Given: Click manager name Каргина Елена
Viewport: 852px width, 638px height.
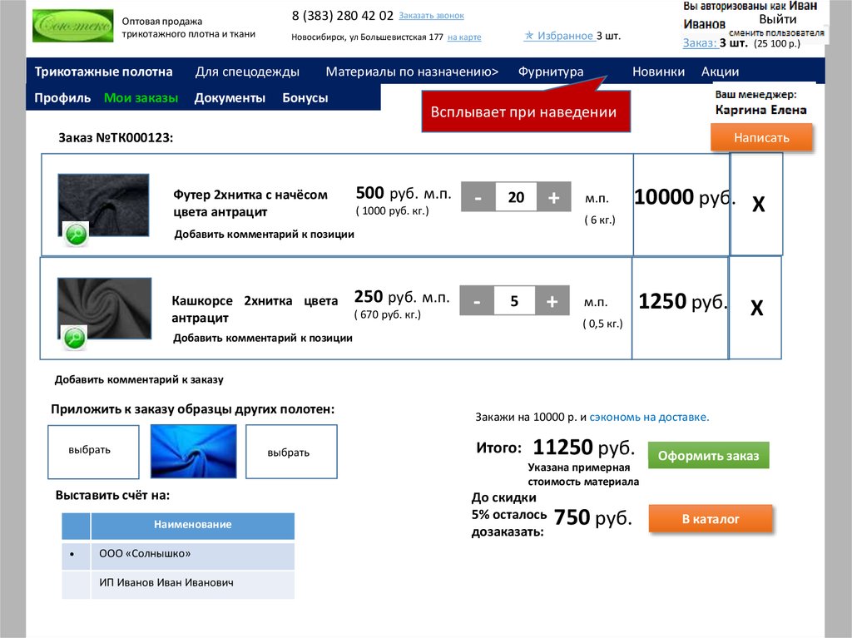Looking at the screenshot, I should [x=760, y=111].
